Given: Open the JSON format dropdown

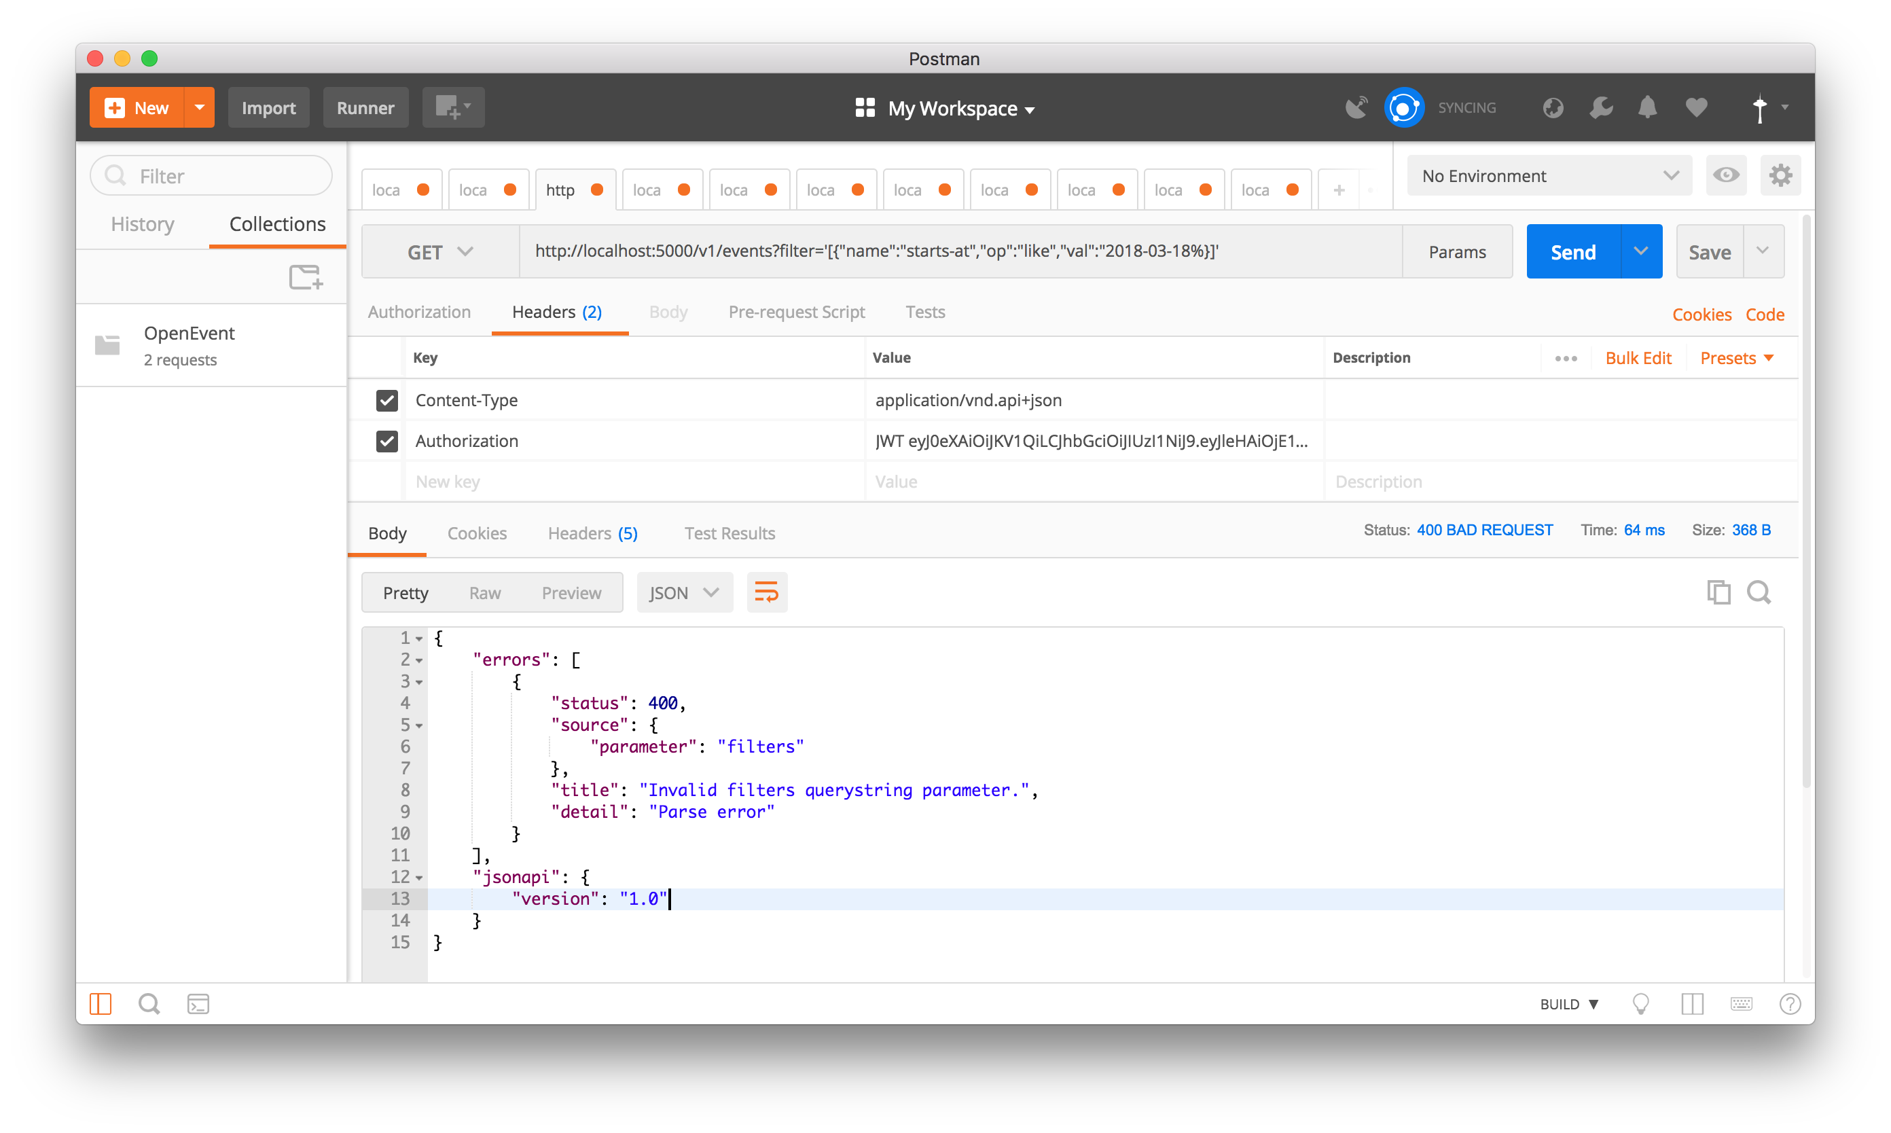Looking at the screenshot, I should [x=684, y=592].
